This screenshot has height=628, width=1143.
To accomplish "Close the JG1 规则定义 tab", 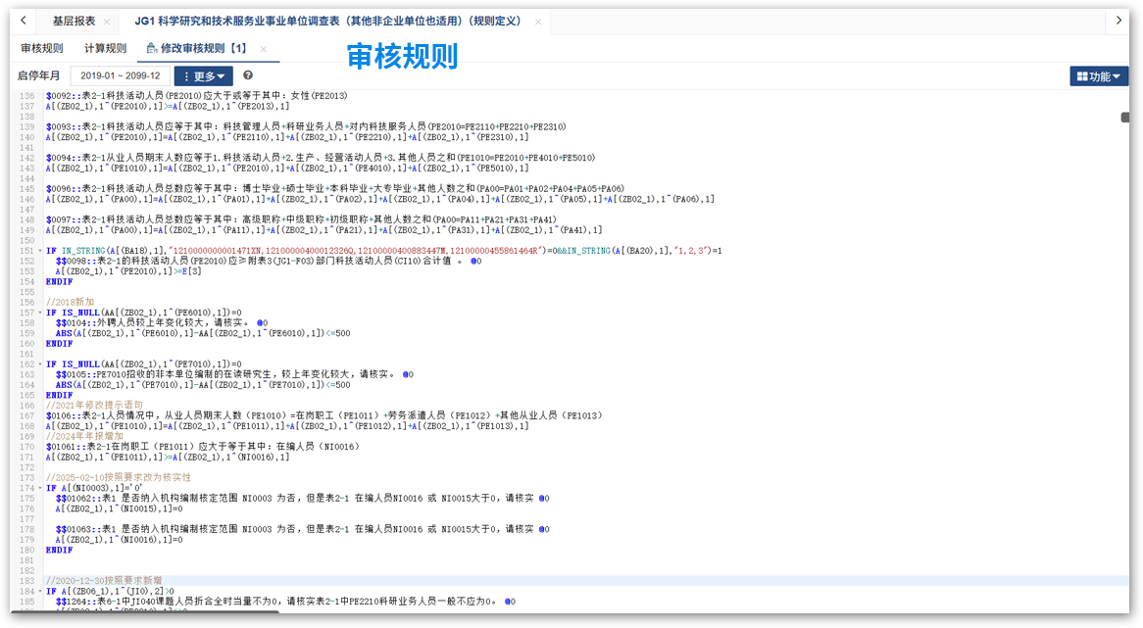I will point(538,22).
